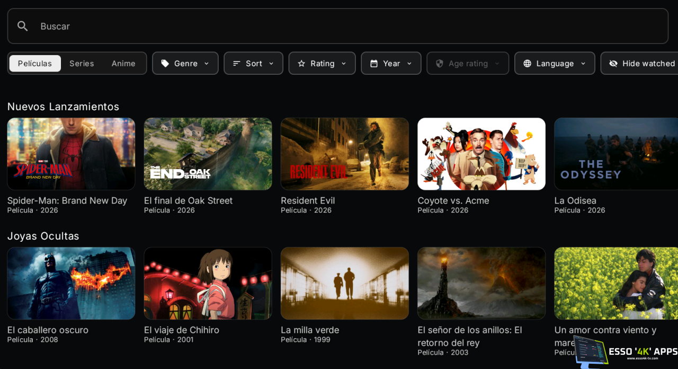This screenshot has height=369, width=678.
Task: Switch to the Series tab
Action: click(82, 64)
